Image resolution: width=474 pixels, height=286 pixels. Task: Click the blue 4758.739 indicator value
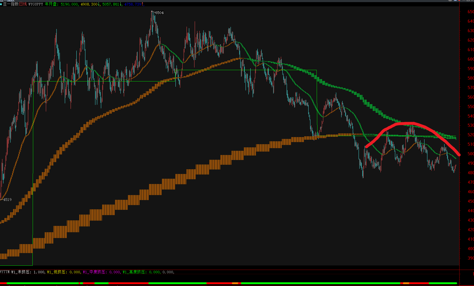point(133,4)
